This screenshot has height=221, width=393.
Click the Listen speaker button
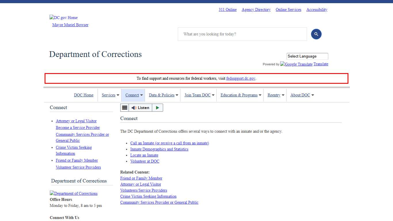pos(140,108)
